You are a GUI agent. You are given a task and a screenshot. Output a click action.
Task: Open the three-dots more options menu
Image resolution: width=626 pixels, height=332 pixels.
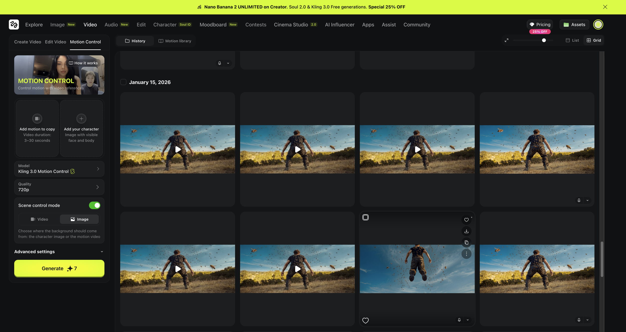click(466, 254)
